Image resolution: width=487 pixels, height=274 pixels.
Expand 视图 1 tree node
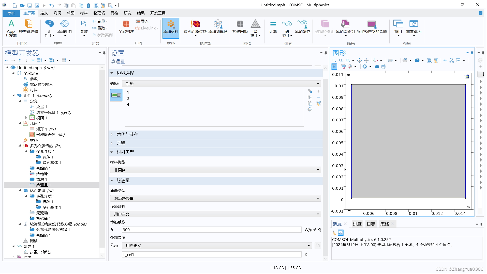[26, 118]
